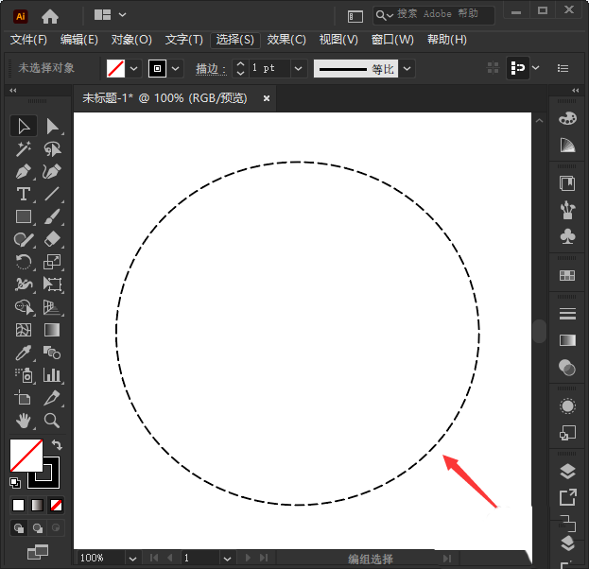Open the Symbols panel club icon

[x=567, y=235]
